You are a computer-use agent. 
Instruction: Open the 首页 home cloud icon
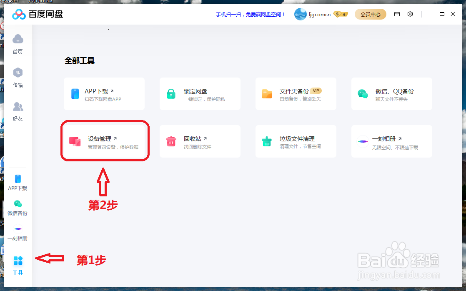coord(18,39)
